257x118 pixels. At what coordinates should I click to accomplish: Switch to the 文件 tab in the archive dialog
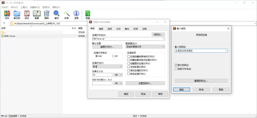(x=118, y=29)
